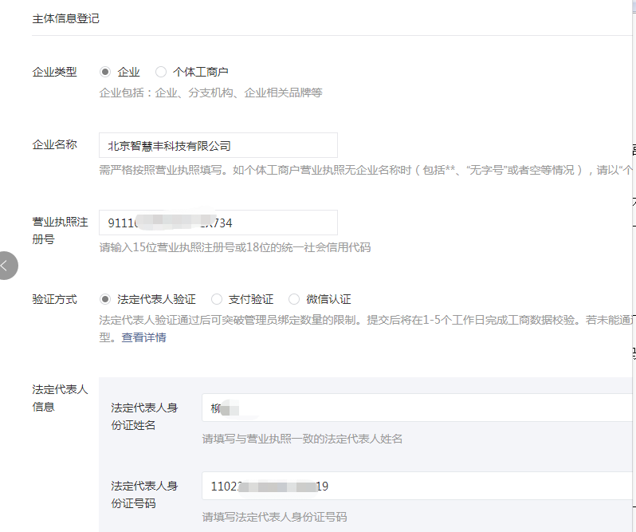The height and width of the screenshot is (532, 636).
Task: Click the 主体信息登记 heading
Action: point(65,18)
